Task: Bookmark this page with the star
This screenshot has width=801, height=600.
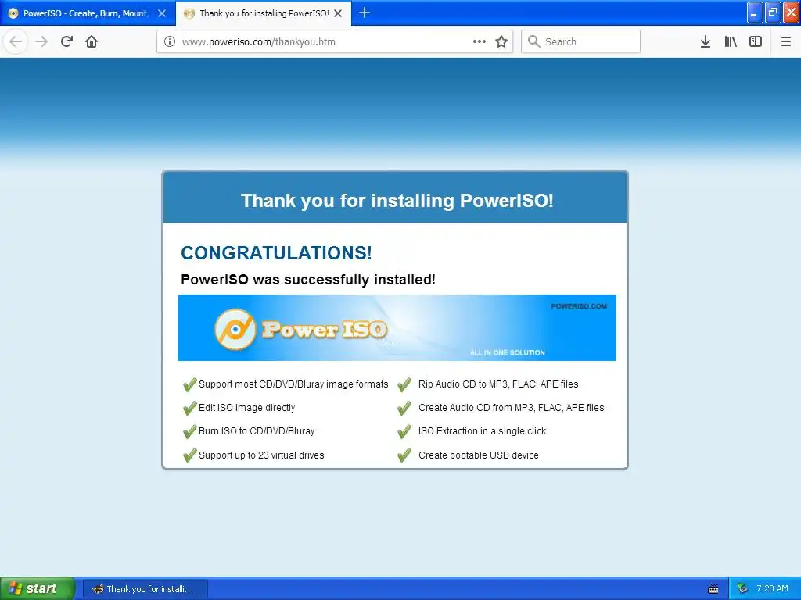Action: (501, 41)
